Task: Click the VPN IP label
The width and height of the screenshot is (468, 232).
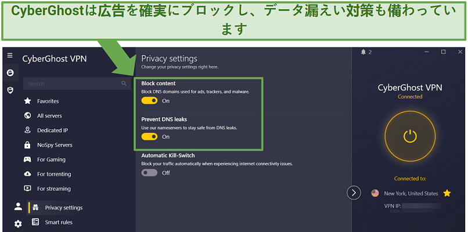Action: pos(392,206)
